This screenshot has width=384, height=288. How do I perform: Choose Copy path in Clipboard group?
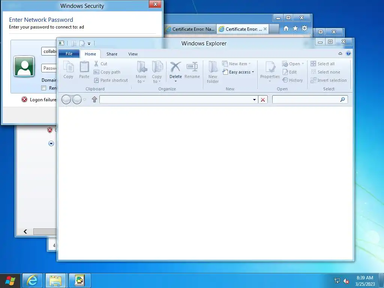click(x=107, y=72)
